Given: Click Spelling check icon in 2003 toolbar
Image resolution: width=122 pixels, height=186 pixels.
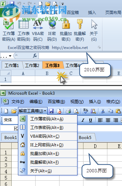Looking at the screenshot, I should tap(85, 111).
